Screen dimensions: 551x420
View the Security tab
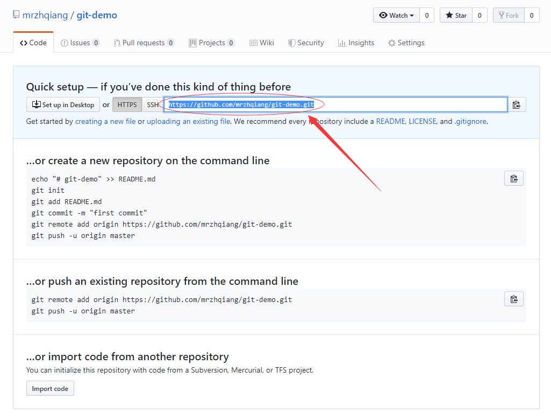(x=306, y=43)
